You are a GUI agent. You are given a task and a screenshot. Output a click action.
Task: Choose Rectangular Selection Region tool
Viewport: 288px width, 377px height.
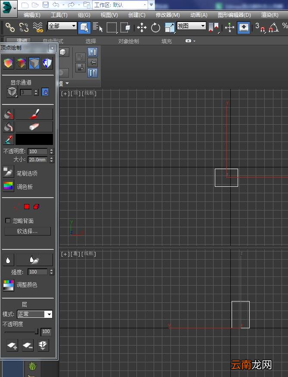(x=111, y=28)
